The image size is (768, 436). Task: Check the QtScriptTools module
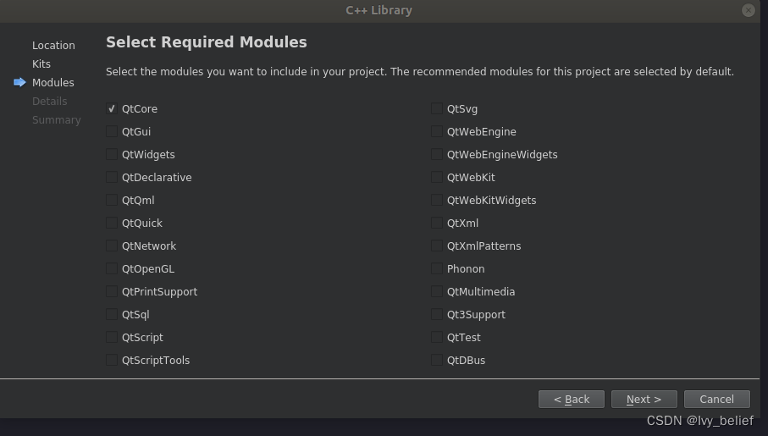click(x=112, y=360)
